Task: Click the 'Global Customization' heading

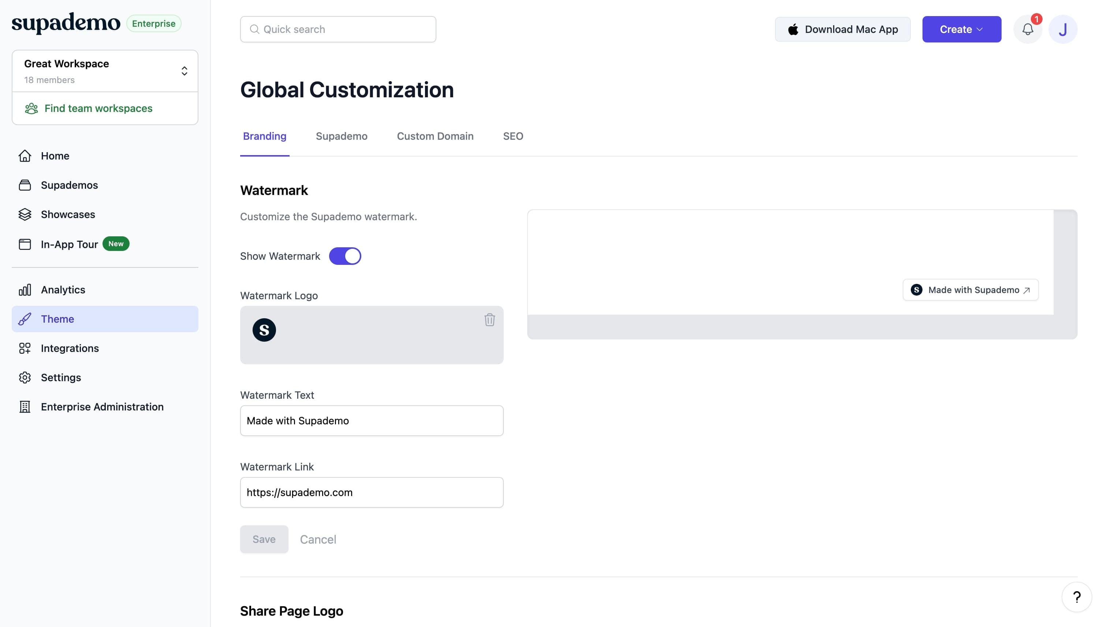Action: (347, 90)
